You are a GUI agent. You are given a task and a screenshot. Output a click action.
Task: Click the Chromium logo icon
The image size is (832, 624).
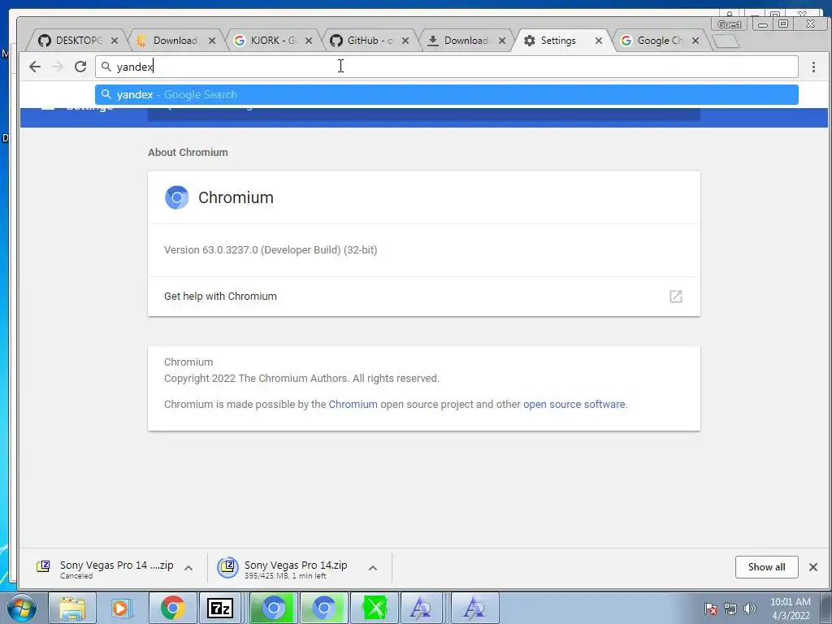(x=176, y=197)
